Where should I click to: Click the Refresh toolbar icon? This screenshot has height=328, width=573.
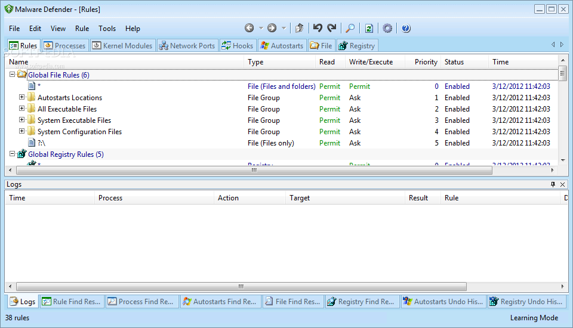coord(369,28)
